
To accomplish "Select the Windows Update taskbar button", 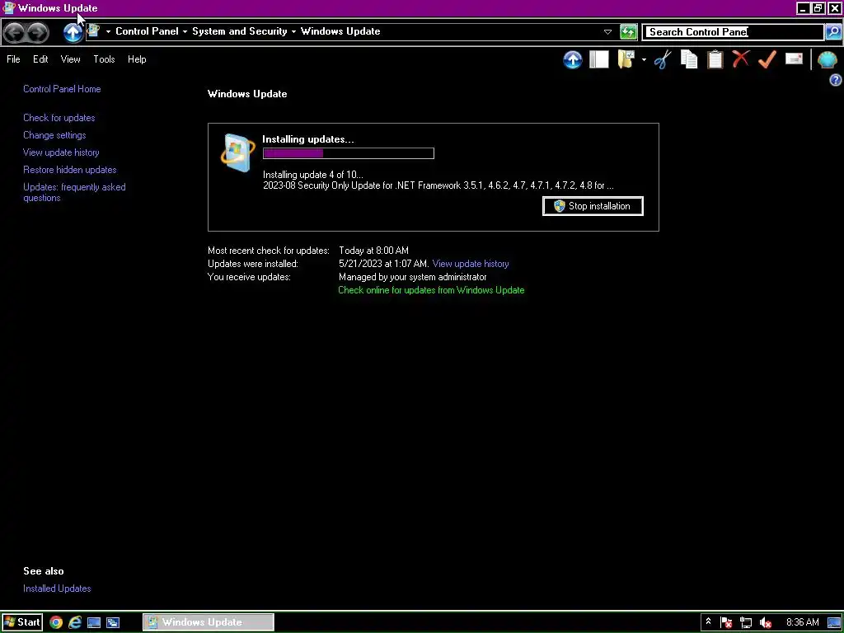I will pyautogui.click(x=209, y=622).
